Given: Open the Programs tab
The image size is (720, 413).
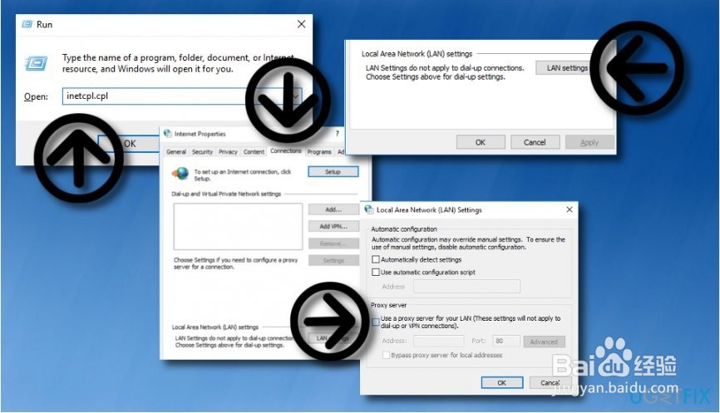Looking at the screenshot, I should 319,152.
